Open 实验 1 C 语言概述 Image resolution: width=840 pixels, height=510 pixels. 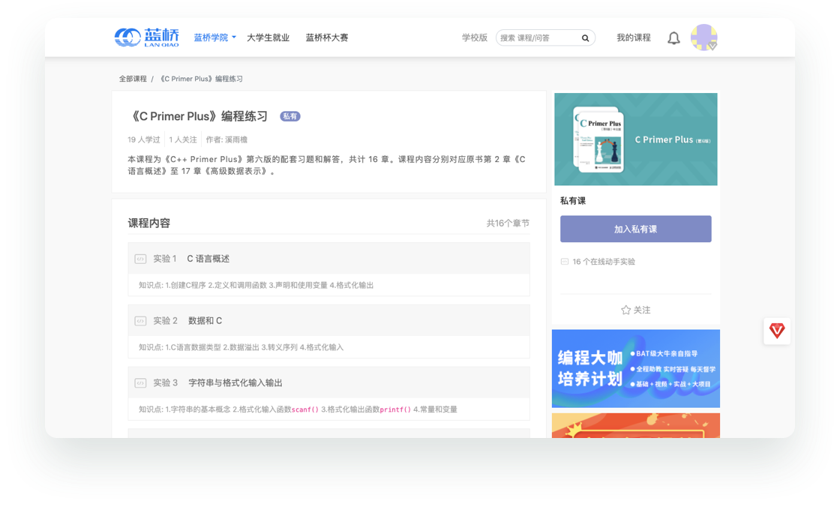pos(329,259)
